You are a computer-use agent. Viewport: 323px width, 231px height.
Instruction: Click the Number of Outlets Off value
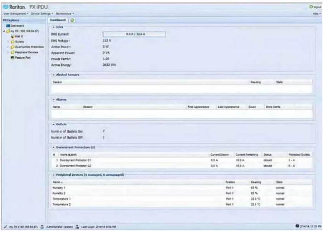(104, 138)
